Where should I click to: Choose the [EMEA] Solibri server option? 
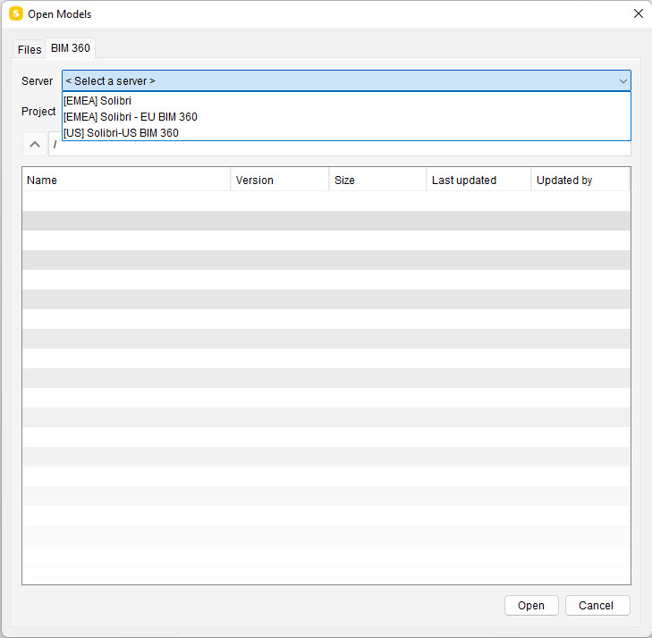pos(346,100)
